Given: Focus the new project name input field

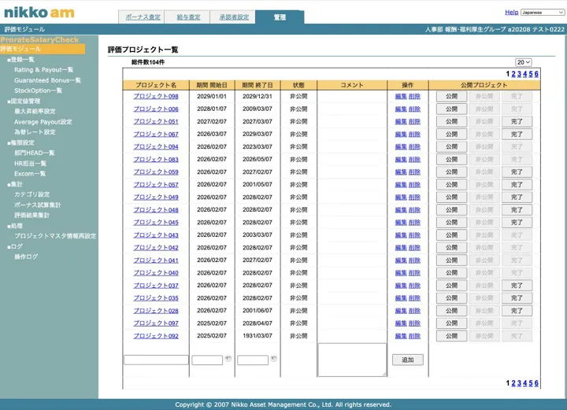Looking at the screenshot, I should click(x=156, y=360).
